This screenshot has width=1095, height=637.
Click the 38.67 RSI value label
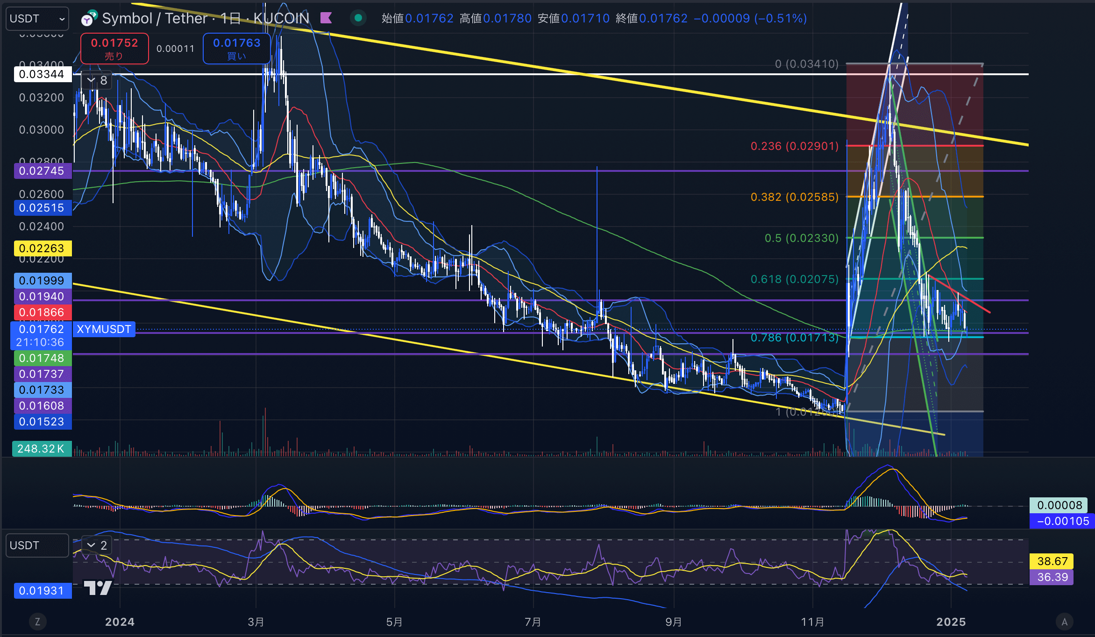coord(1052,561)
